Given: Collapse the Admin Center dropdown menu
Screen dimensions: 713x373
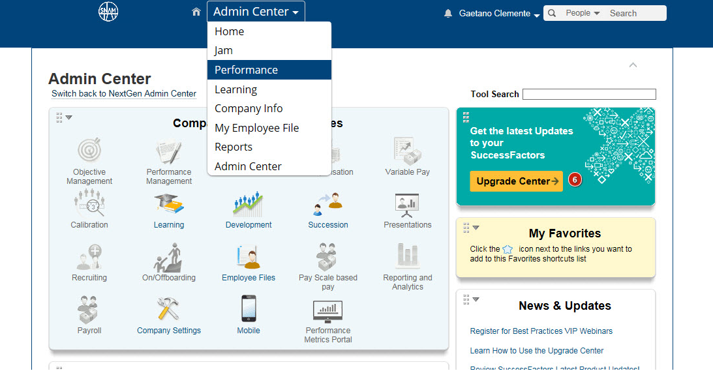Looking at the screenshot, I should click(x=256, y=11).
